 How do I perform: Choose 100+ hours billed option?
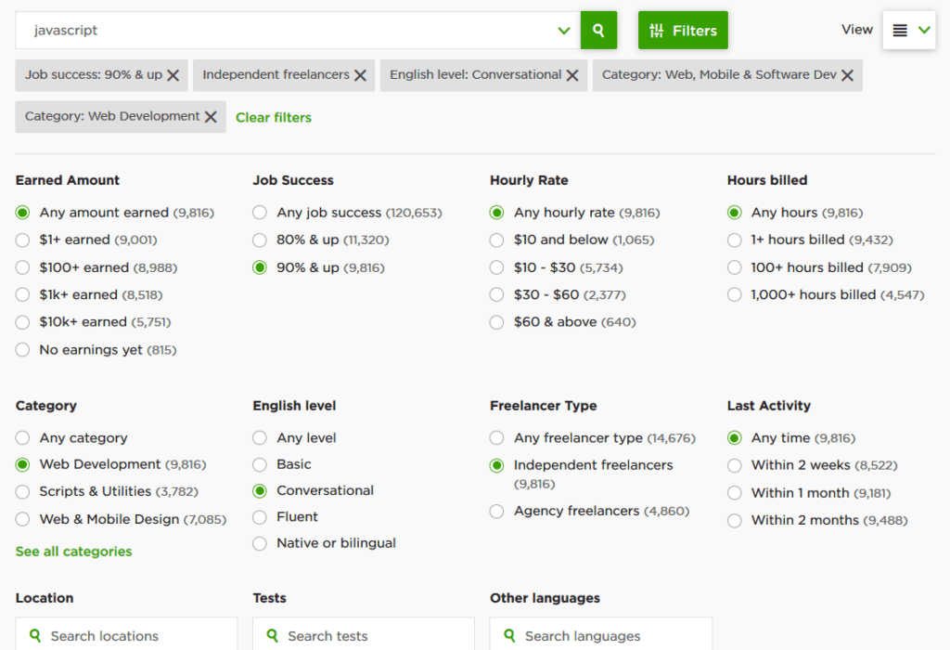coord(735,267)
